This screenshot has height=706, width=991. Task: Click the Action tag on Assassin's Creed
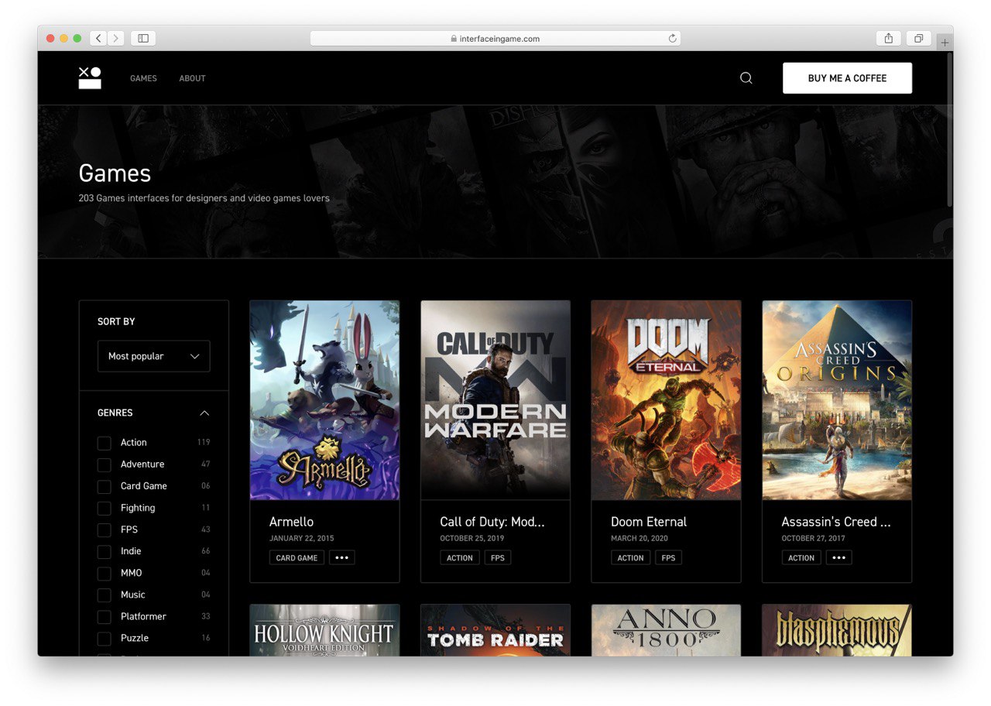coord(801,557)
